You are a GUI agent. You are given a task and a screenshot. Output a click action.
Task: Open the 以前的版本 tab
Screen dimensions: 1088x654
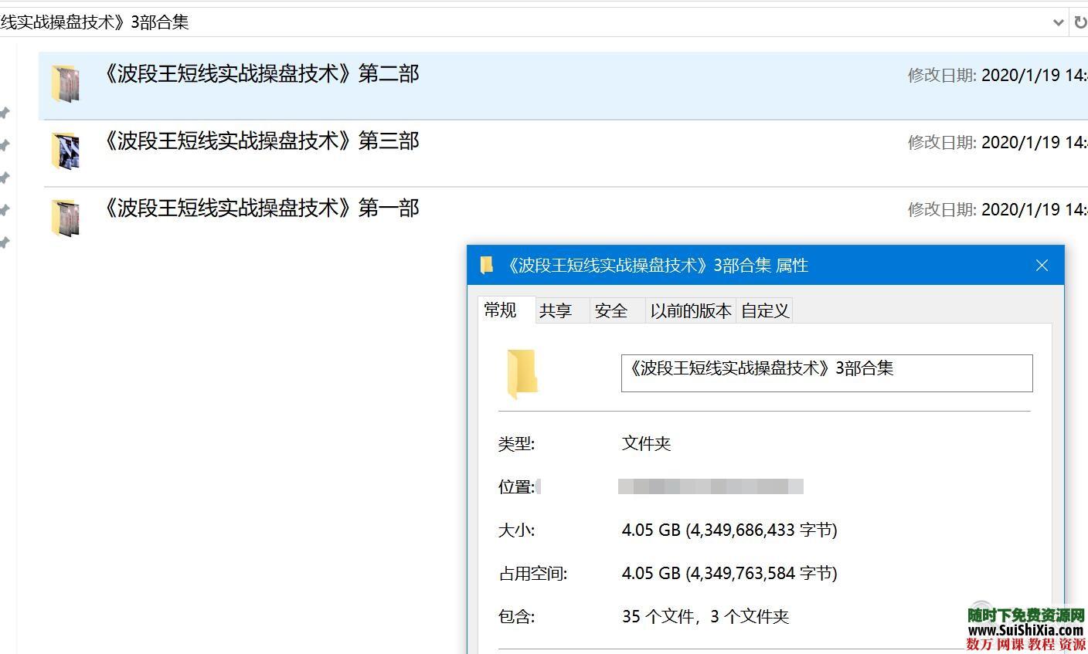click(x=690, y=310)
